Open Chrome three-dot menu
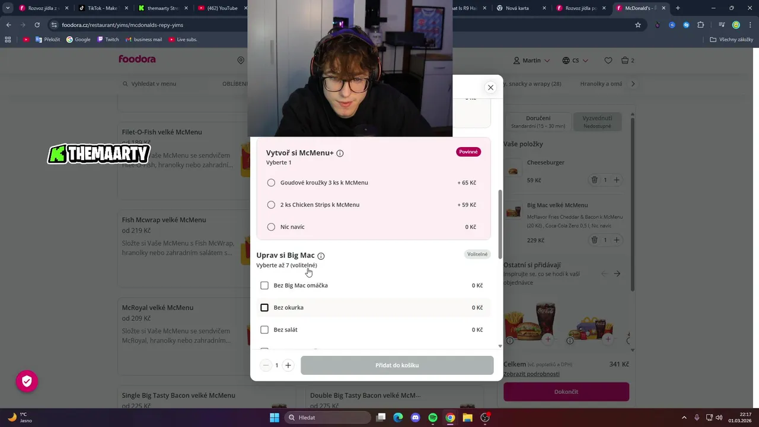Screen dimensions: 759x427 point(749,25)
